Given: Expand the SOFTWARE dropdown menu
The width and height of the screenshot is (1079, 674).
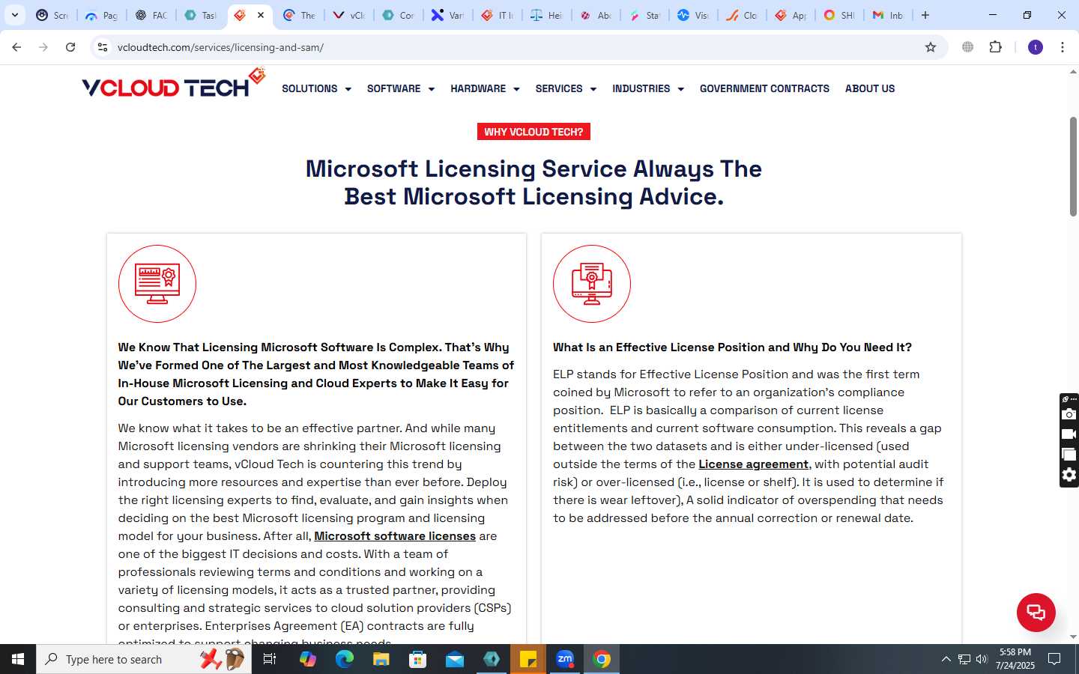Looking at the screenshot, I should [x=400, y=88].
